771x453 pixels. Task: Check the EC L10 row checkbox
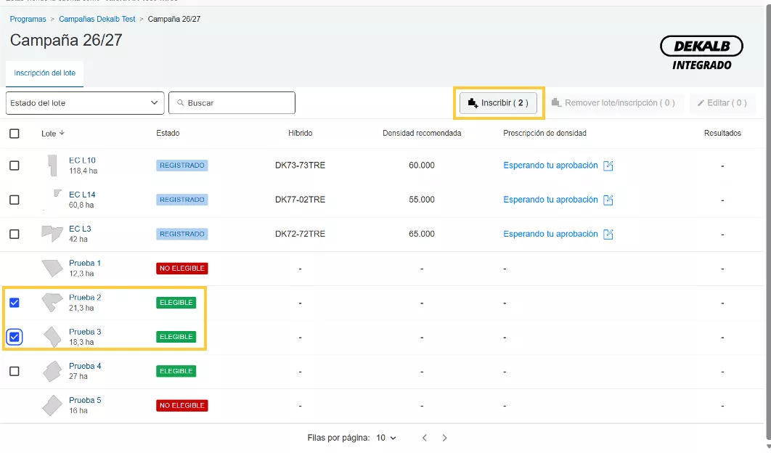pyautogui.click(x=15, y=166)
